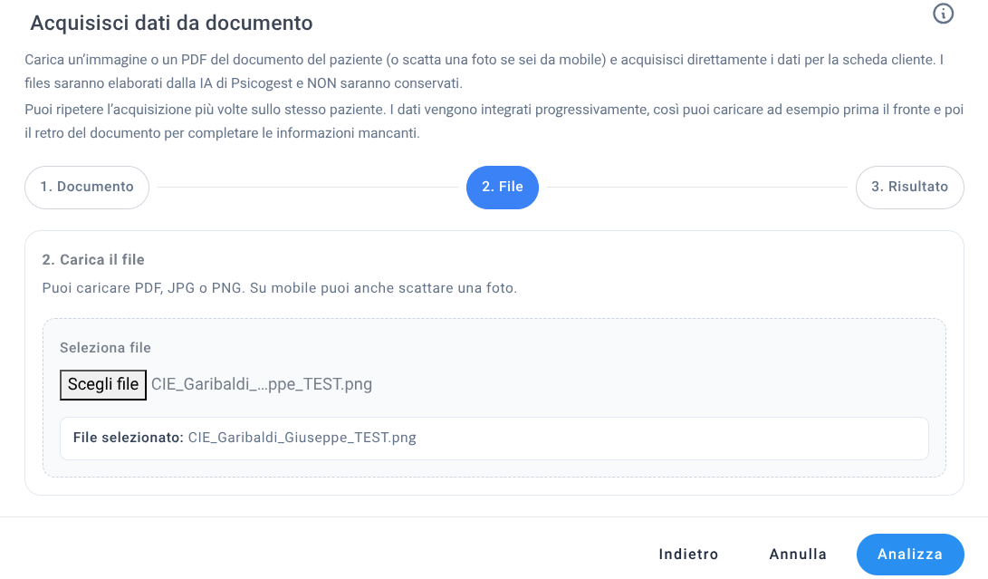Click the 'Puoi caricare PDF, JPG o PNG' hint

click(279, 289)
